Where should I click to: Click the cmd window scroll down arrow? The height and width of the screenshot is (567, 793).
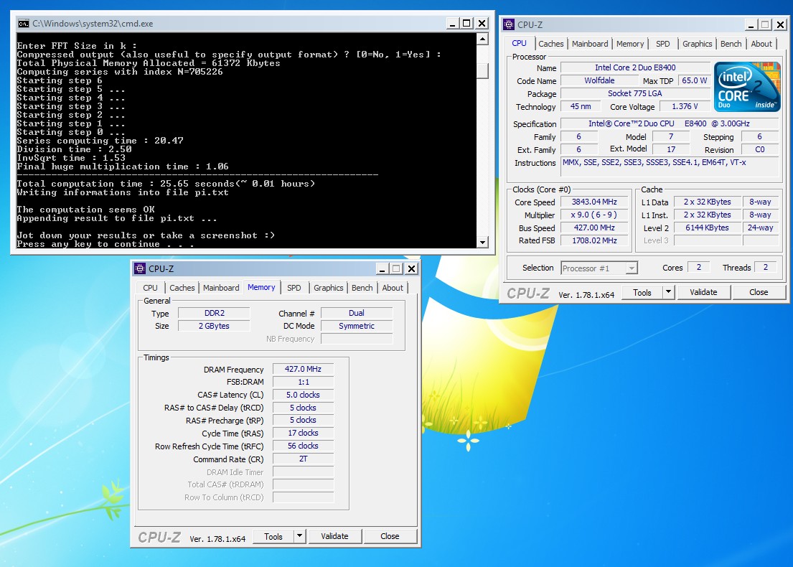point(482,243)
